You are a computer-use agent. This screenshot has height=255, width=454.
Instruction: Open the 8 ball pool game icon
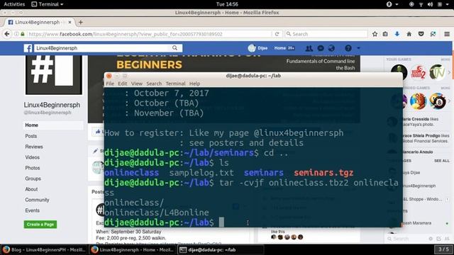pos(438,101)
